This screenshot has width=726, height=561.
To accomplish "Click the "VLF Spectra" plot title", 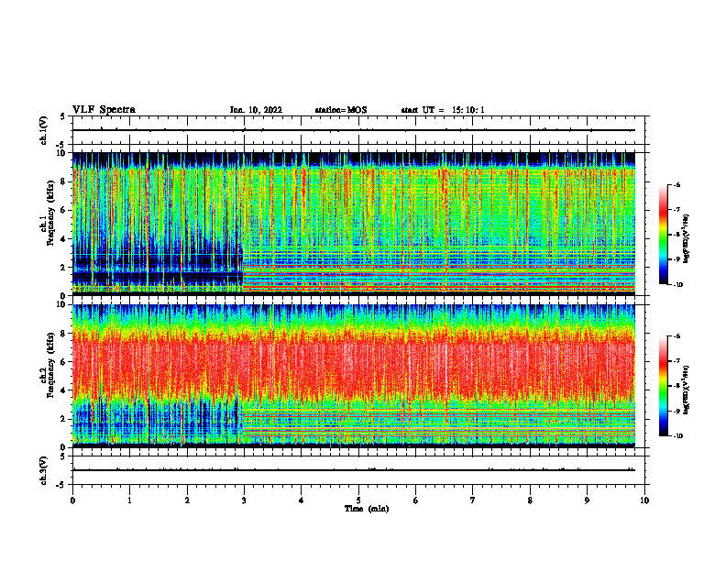I will [104, 110].
